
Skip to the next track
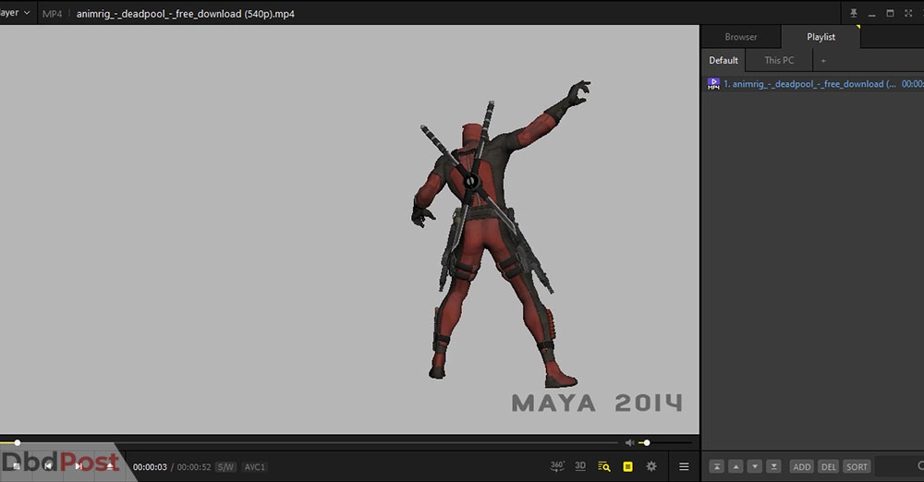pyautogui.click(x=79, y=466)
